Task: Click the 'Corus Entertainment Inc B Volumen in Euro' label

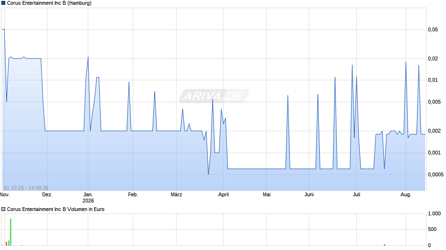Action: tap(56, 209)
